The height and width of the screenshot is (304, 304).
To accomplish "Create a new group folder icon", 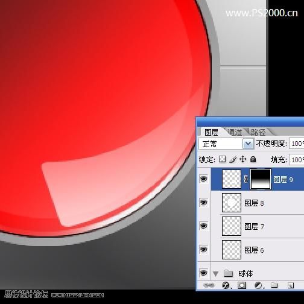I will coord(274,285).
